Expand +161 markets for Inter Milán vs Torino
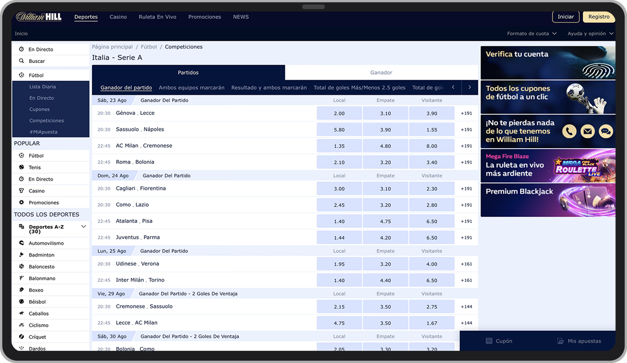627x363 pixels. [x=466, y=280]
